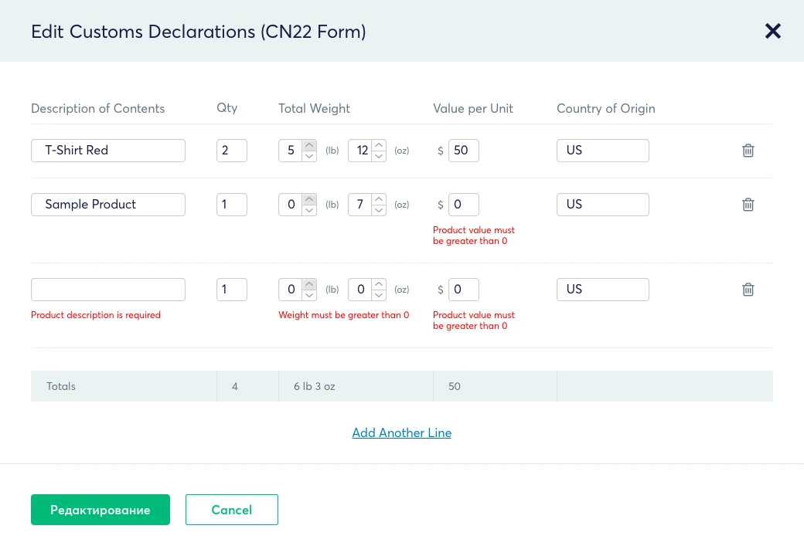The width and height of the screenshot is (804, 556).
Task: Edit the Sample Product value per unit
Action: [x=463, y=205]
